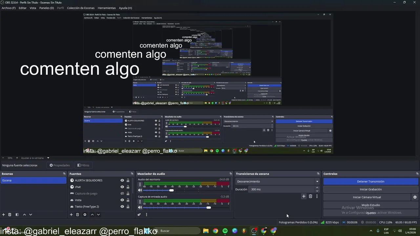Image resolution: width=420 pixels, height=236 pixels.
Task: Open audio mixer three-dot menu at bottom
Action: coord(146,215)
